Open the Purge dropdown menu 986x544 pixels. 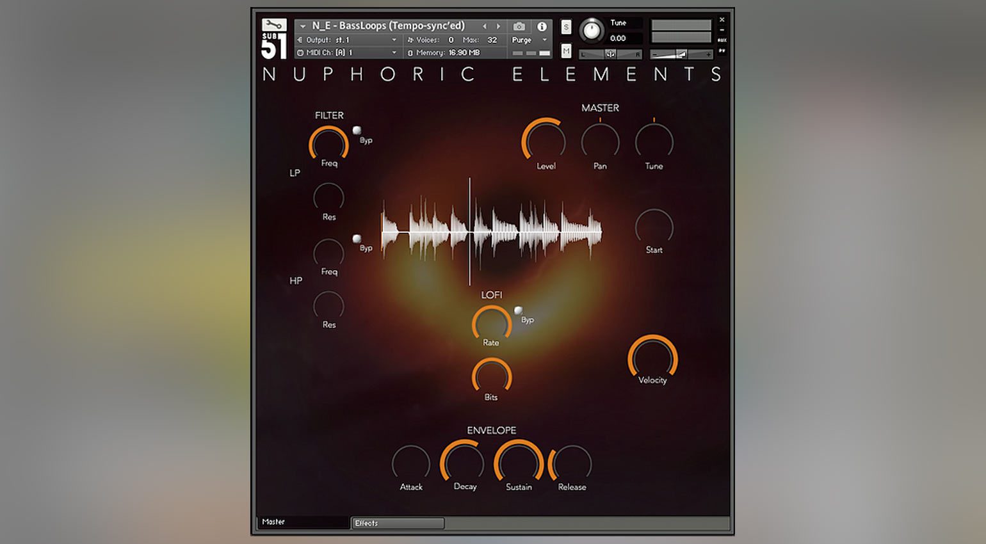pyautogui.click(x=529, y=40)
